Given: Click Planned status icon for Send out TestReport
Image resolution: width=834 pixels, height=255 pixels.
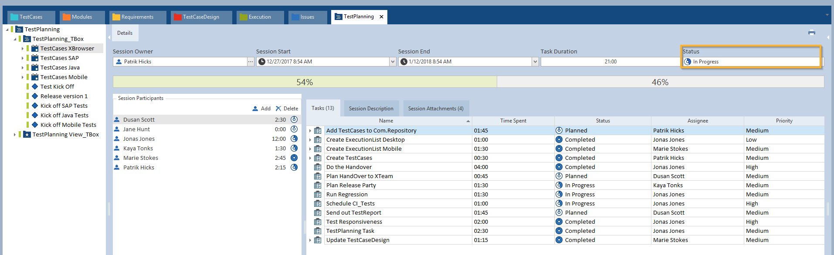Looking at the screenshot, I should (559, 213).
